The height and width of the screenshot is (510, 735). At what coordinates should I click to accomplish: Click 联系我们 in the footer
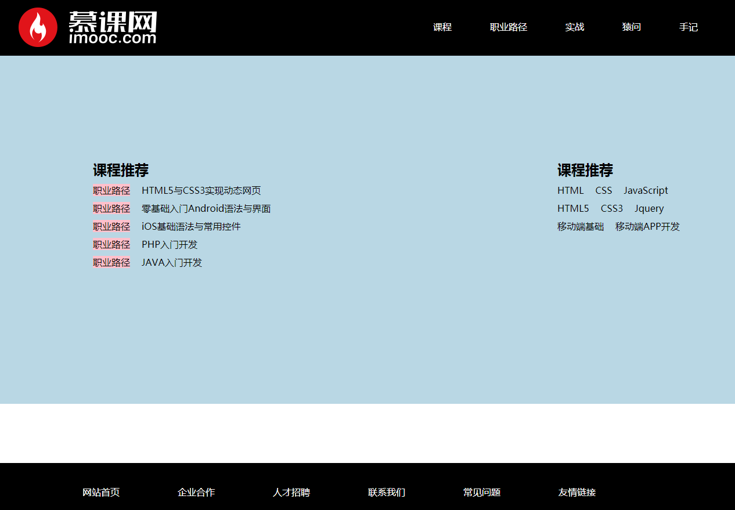coord(387,492)
